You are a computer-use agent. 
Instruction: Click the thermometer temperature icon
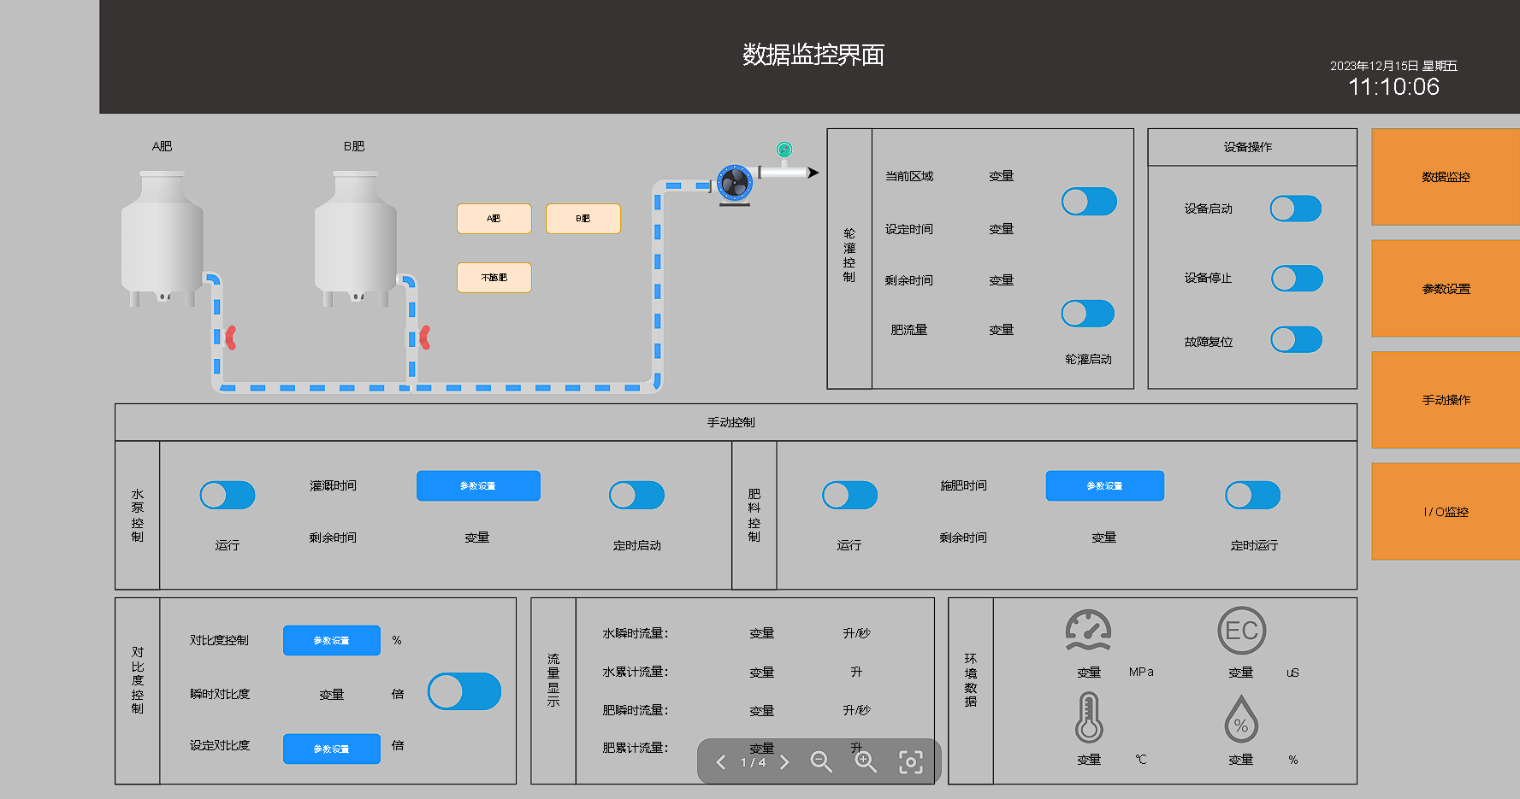point(1088,718)
